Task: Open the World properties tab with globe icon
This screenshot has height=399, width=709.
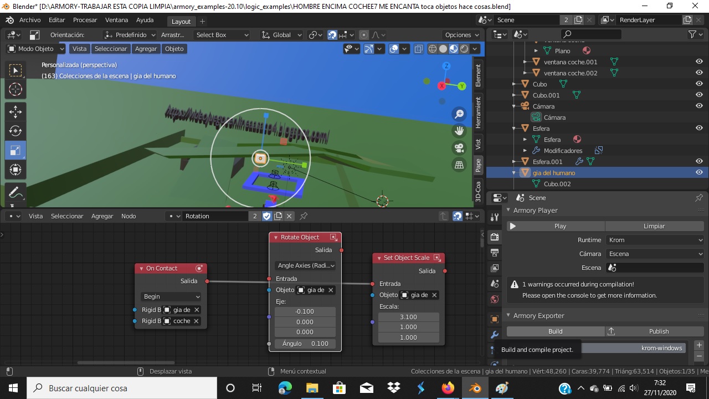Action: tap(495, 299)
